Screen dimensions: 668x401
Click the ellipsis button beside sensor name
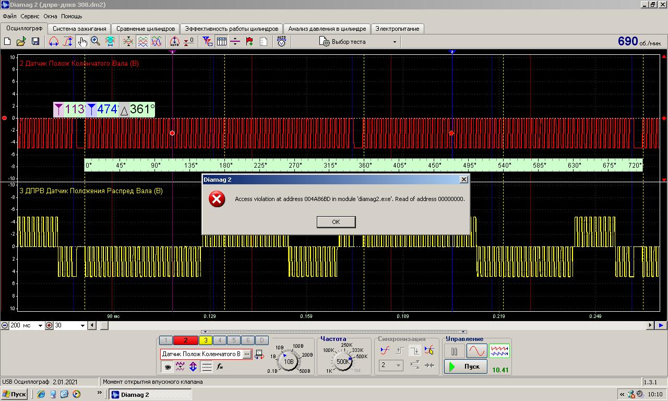pyautogui.click(x=247, y=354)
